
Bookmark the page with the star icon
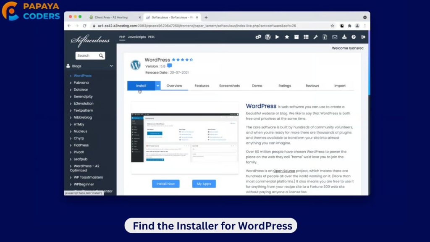pyautogui.click(x=333, y=26)
